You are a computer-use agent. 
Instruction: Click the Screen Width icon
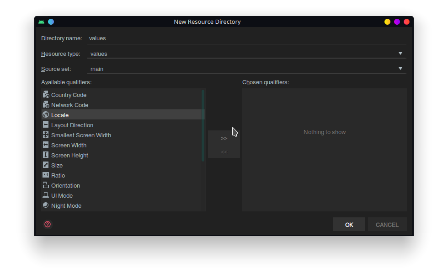pyautogui.click(x=46, y=145)
